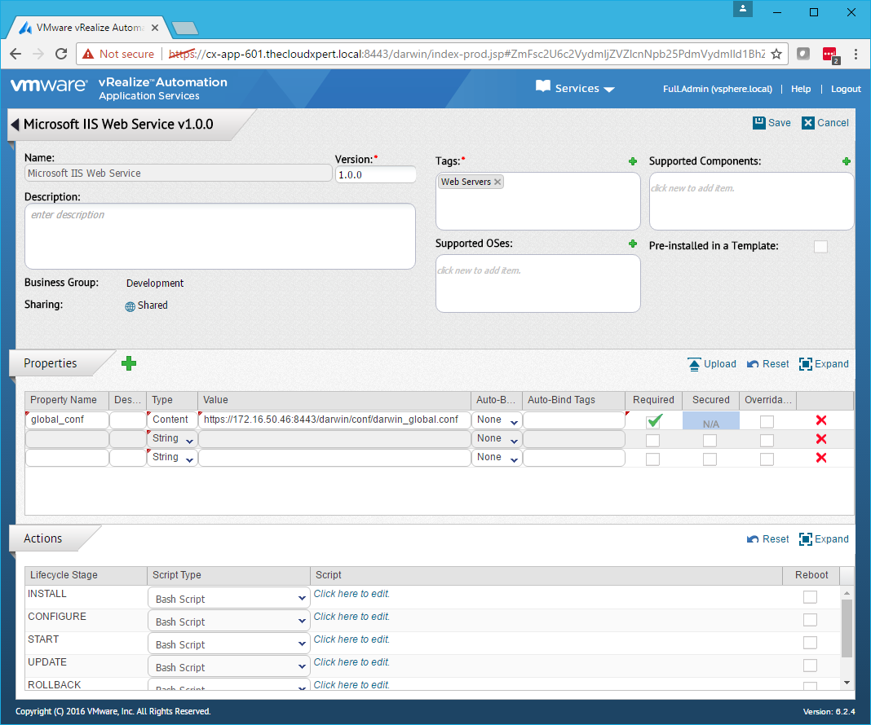Open the Help link in header

801,89
